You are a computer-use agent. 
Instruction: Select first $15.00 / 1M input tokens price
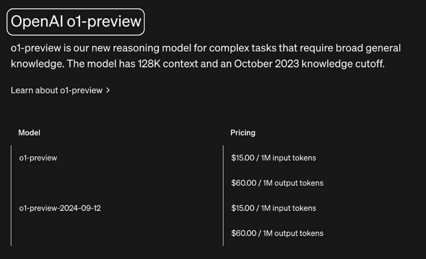click(273, 158)
